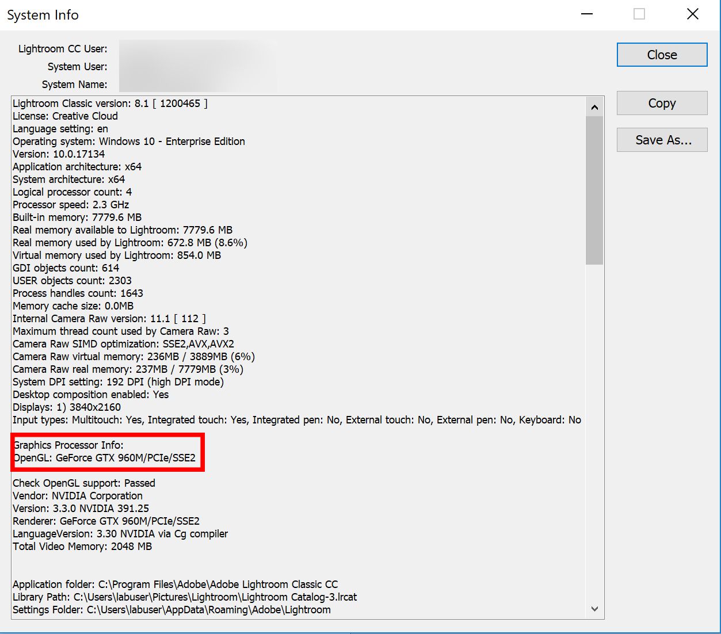Click the 'Version: 10.0.17134' line
Screen dimensions: 721x634
59,154
